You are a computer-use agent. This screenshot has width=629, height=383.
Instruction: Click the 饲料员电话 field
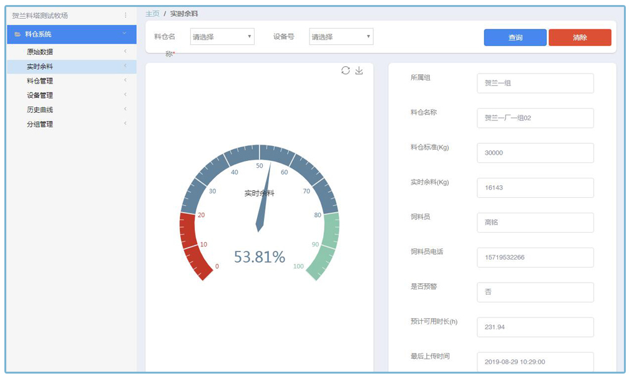pos(535,258)
